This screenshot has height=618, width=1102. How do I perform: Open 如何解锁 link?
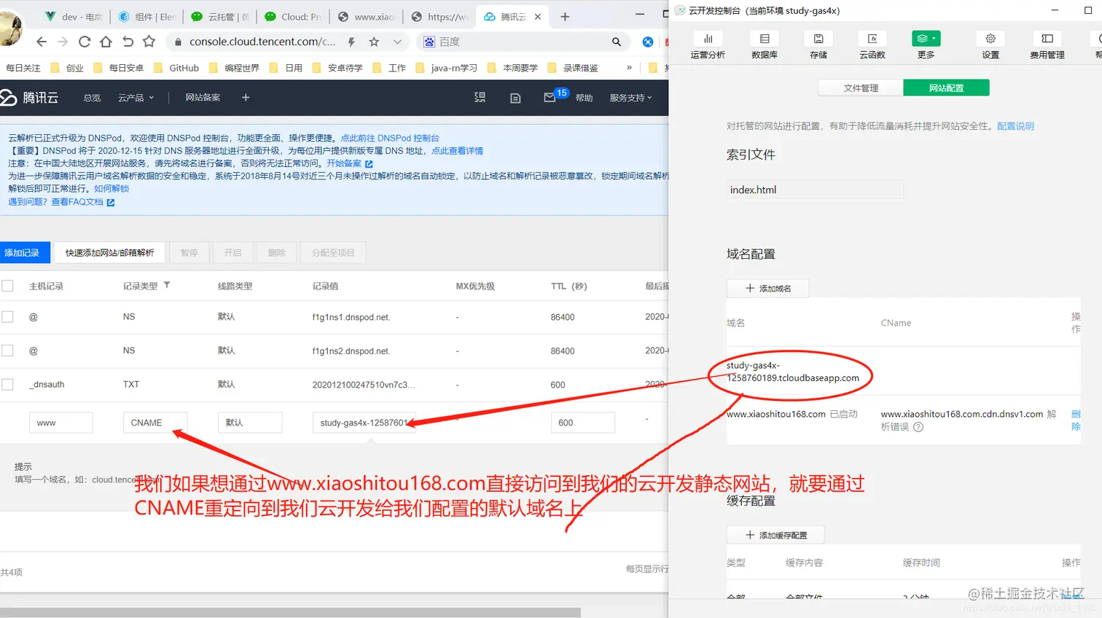coord(112,189)
